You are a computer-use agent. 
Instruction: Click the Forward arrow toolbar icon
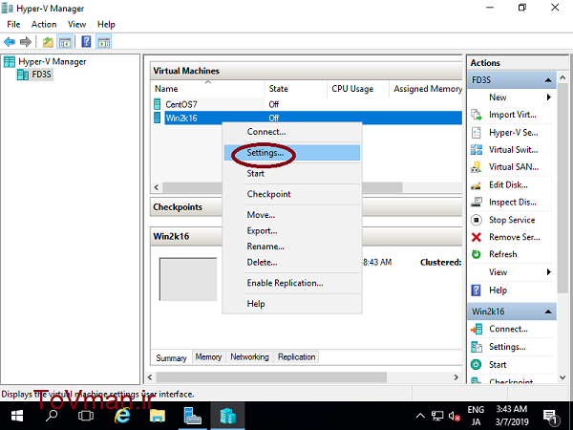pyautogui.click(x=26, y=42)
